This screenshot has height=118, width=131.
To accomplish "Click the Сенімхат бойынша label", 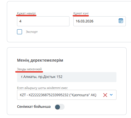I will 34,107.
